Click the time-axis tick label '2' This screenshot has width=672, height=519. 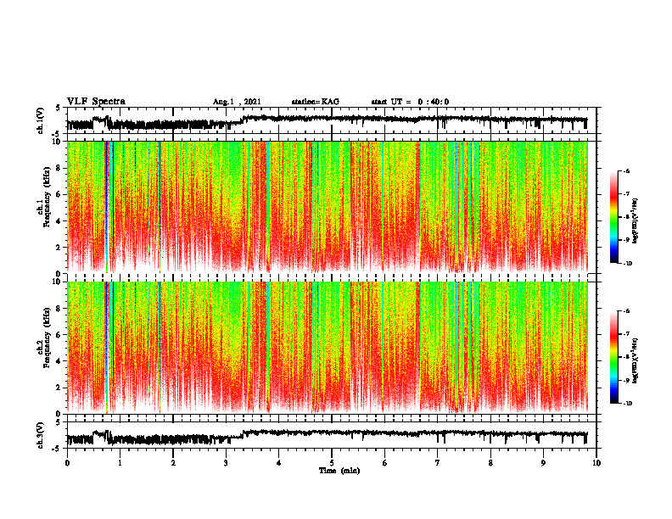pyautogui.click(x=173, y=463)
